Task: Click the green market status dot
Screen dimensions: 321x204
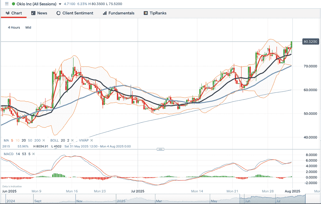Action: [x=14, y=4]
